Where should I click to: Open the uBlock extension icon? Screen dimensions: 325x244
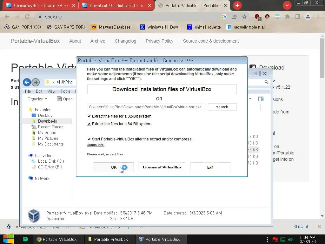(x=257, y=17)
